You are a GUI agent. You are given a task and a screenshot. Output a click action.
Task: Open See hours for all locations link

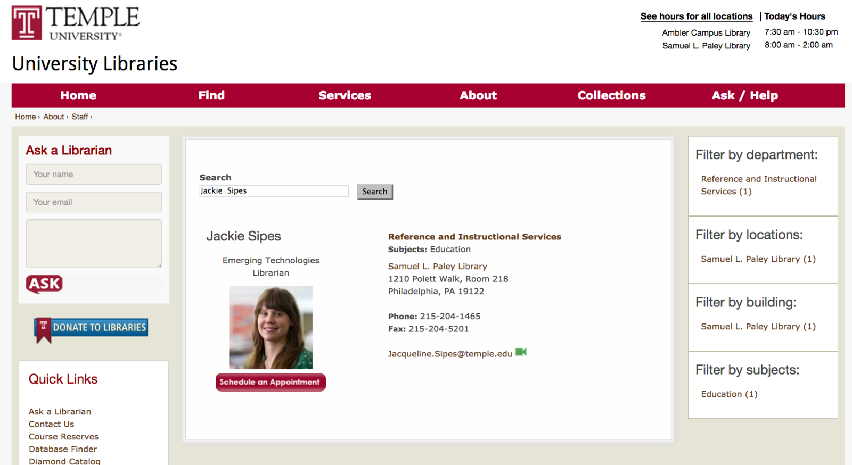[697, 16]
